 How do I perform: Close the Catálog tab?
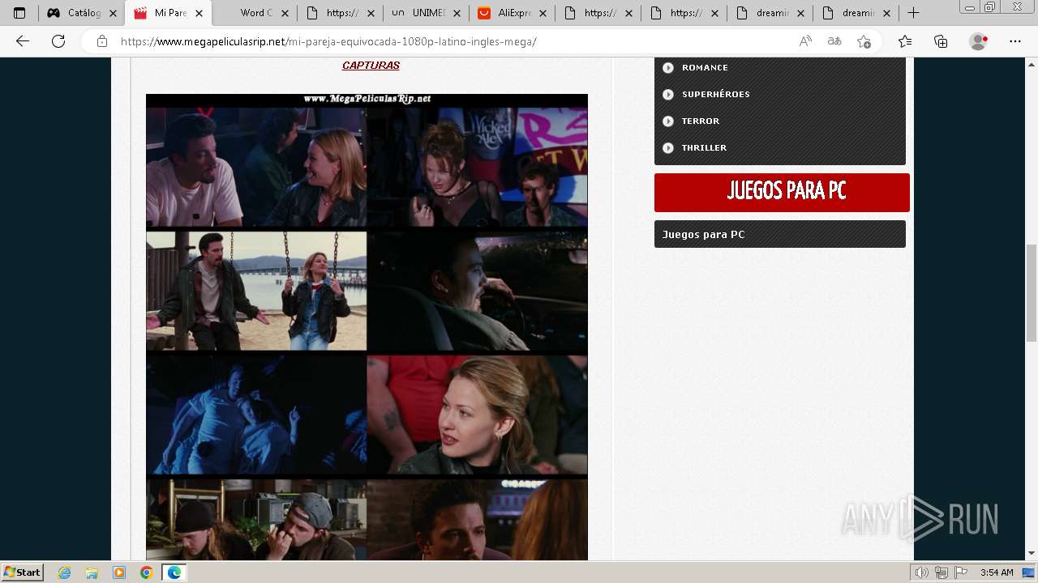(x=113, y=13)
